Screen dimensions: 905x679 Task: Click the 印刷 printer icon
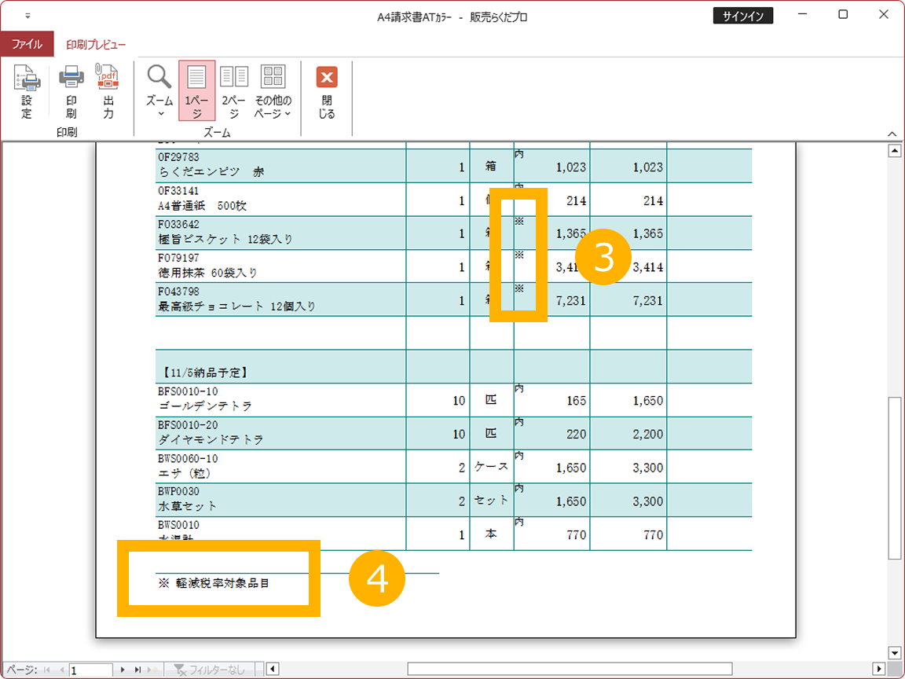click(71, 78)
